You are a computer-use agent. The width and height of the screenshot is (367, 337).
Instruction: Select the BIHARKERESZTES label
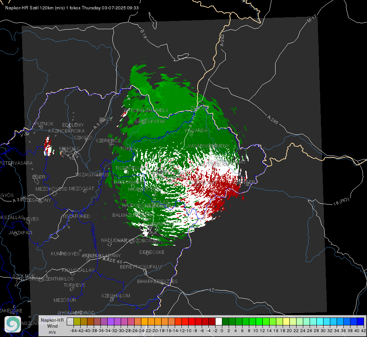[157, 281]
